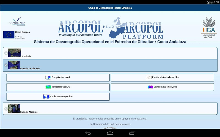Click the surface currents map icon
This screenshot has width=220, height=137.
46,96
